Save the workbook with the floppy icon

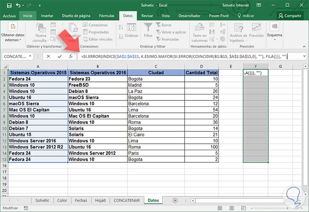[x=9, y=6]
